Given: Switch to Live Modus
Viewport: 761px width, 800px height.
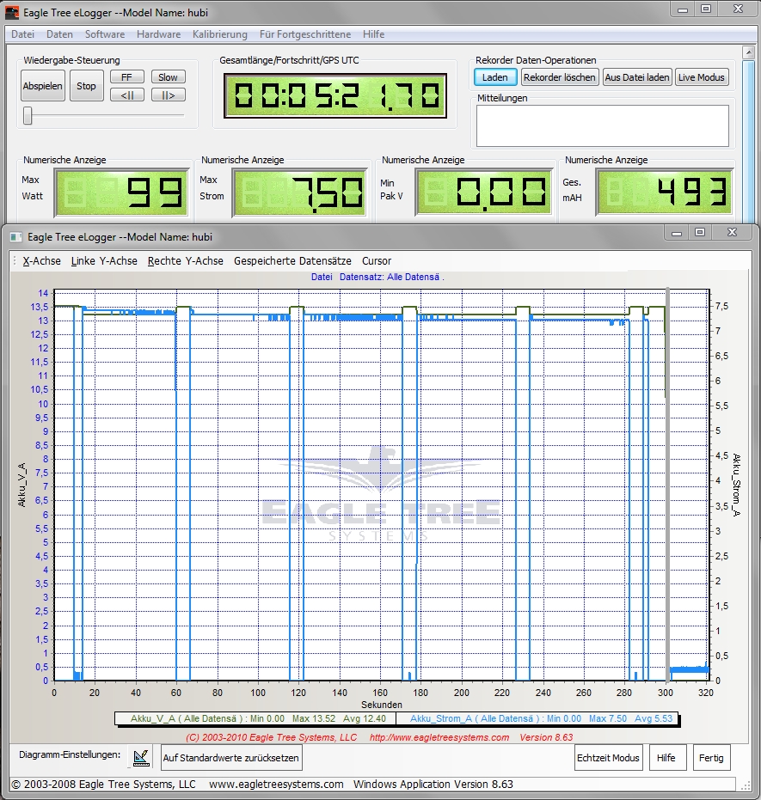Looking at the screenshot, I should pos(702,77).
